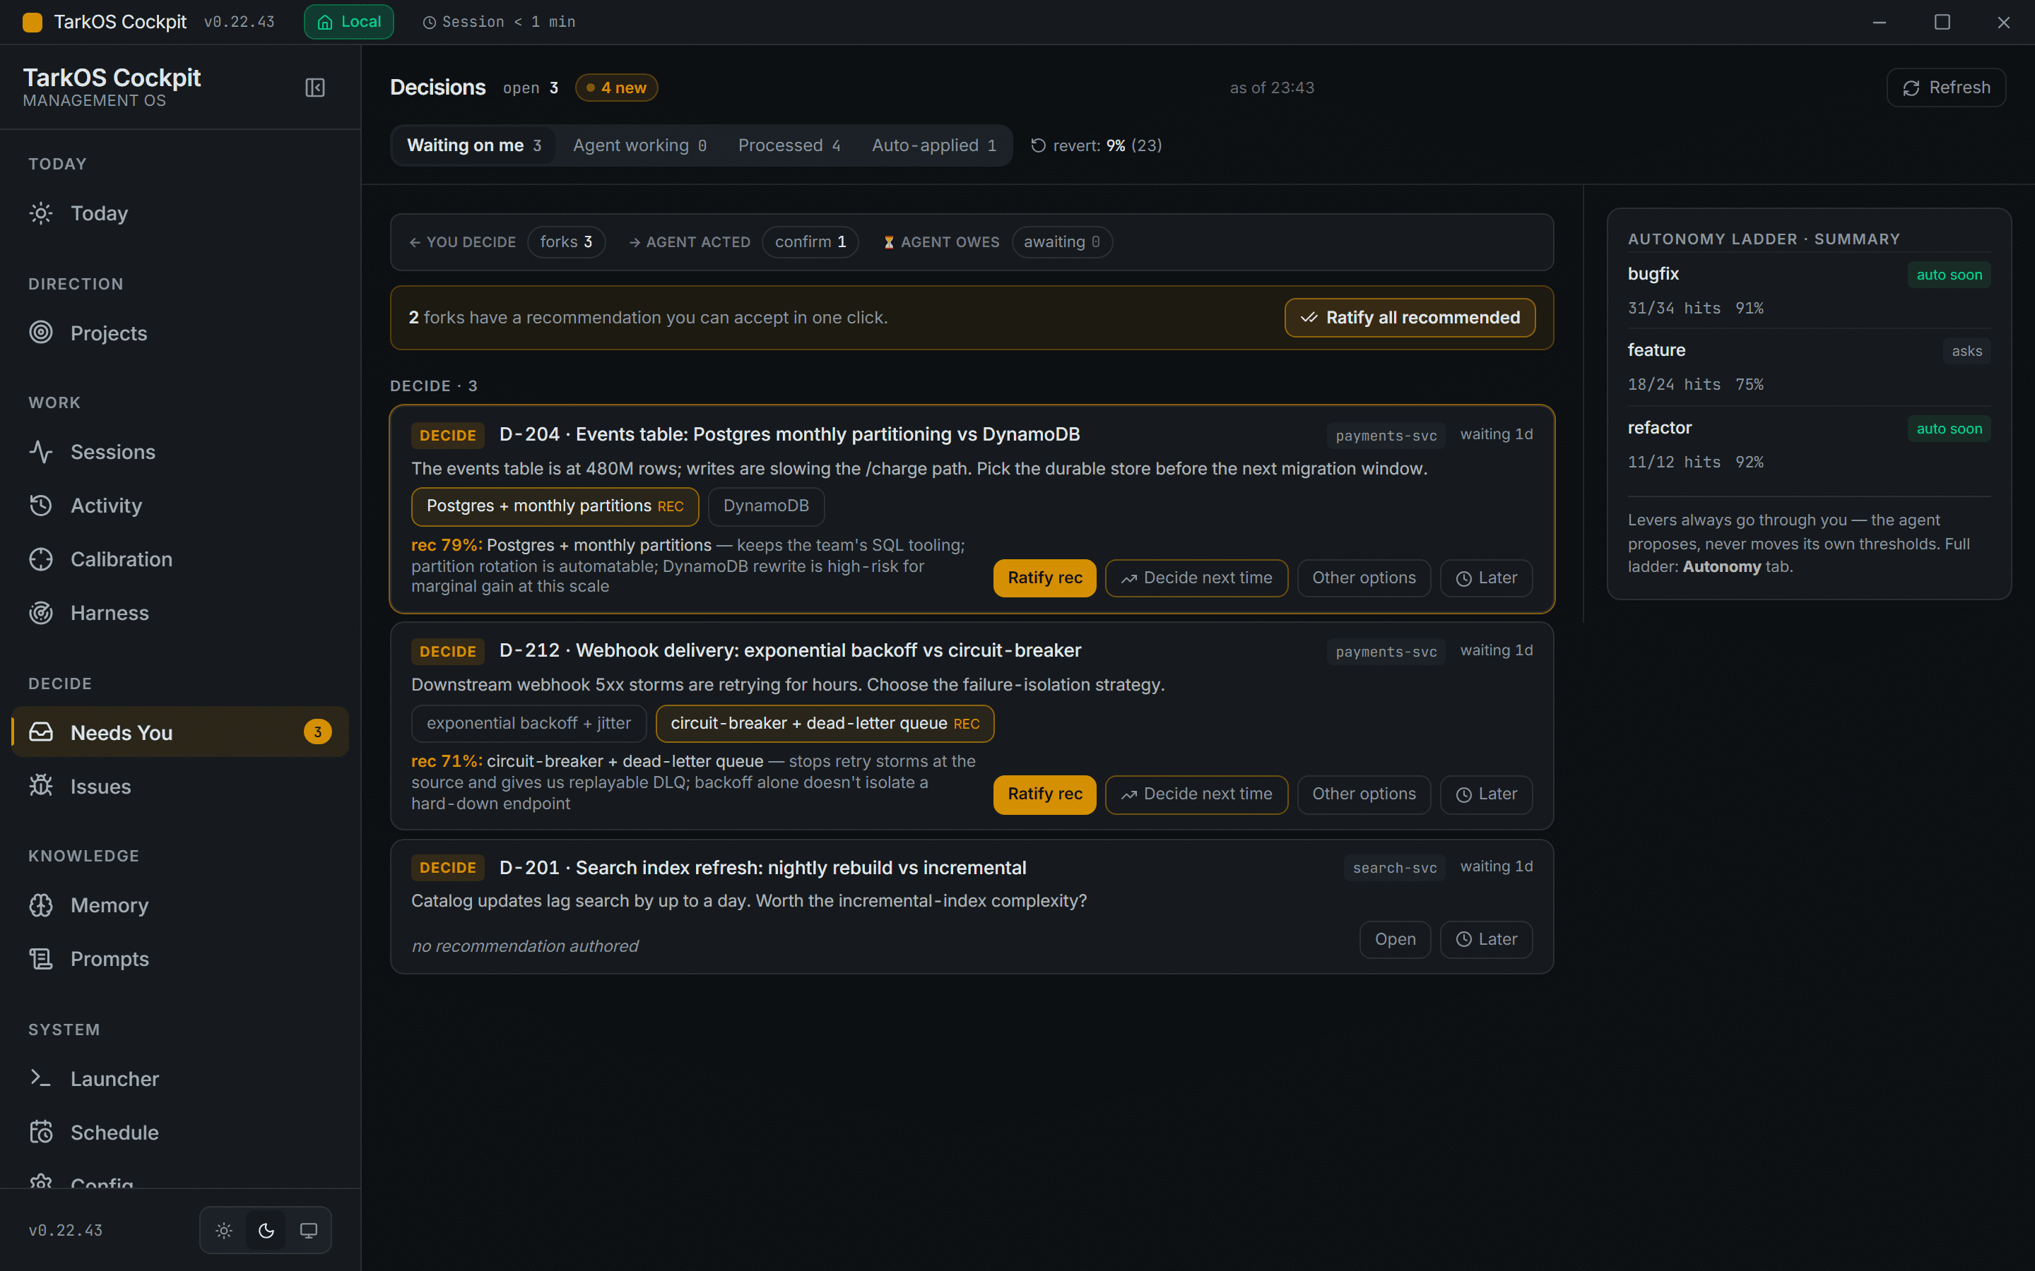Click payments-svc tag on D-204
Image resolution: width=2035 pixels, height=1271 pixels.
tap(1386, 436)
